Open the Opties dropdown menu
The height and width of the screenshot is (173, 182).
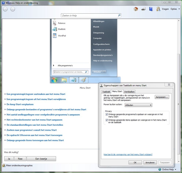coord(175,9)
